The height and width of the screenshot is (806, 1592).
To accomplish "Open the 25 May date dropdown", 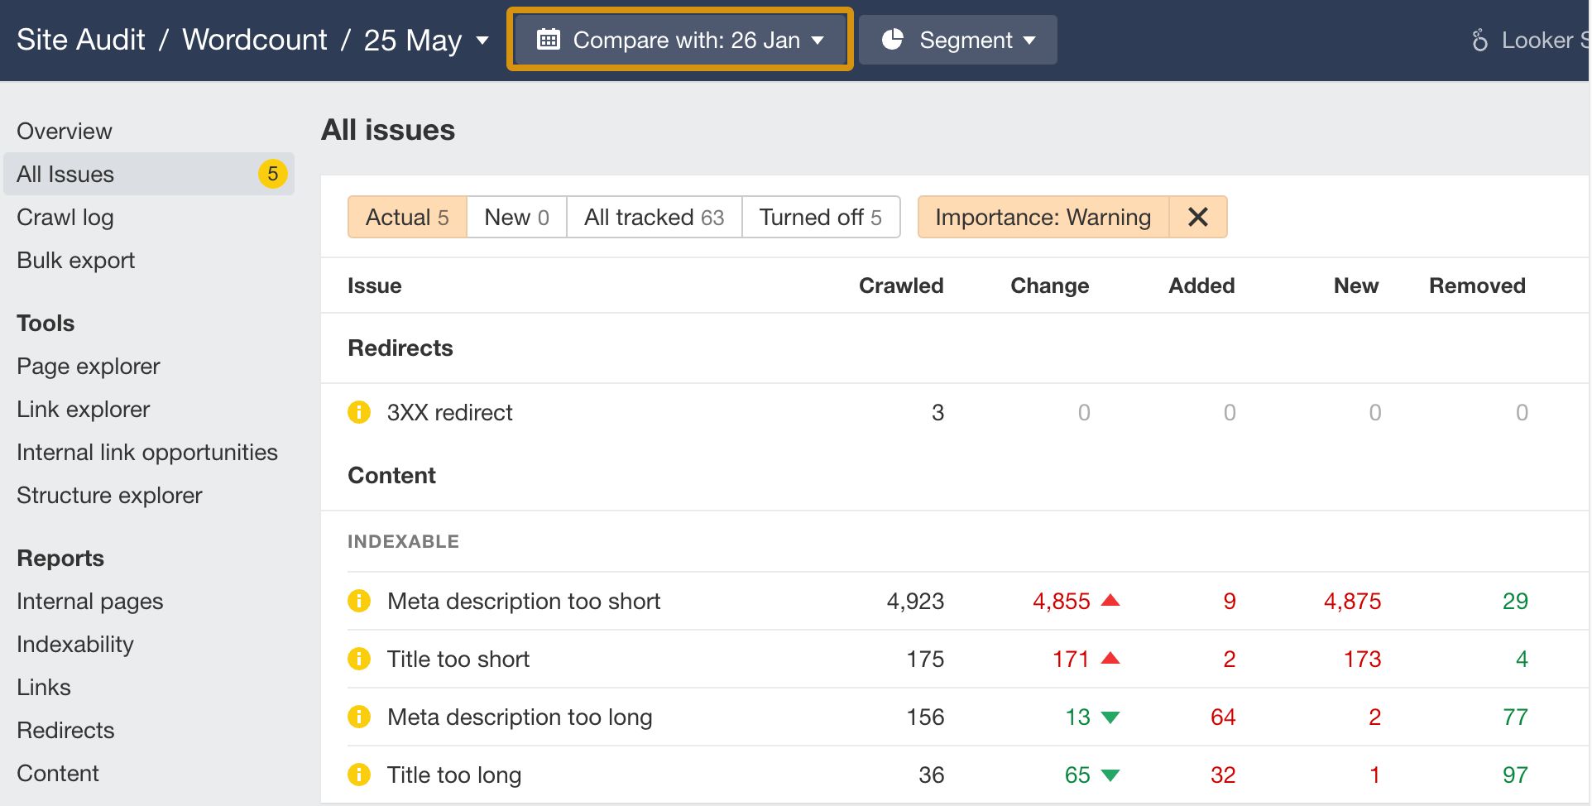I will (x=426, y=39).
